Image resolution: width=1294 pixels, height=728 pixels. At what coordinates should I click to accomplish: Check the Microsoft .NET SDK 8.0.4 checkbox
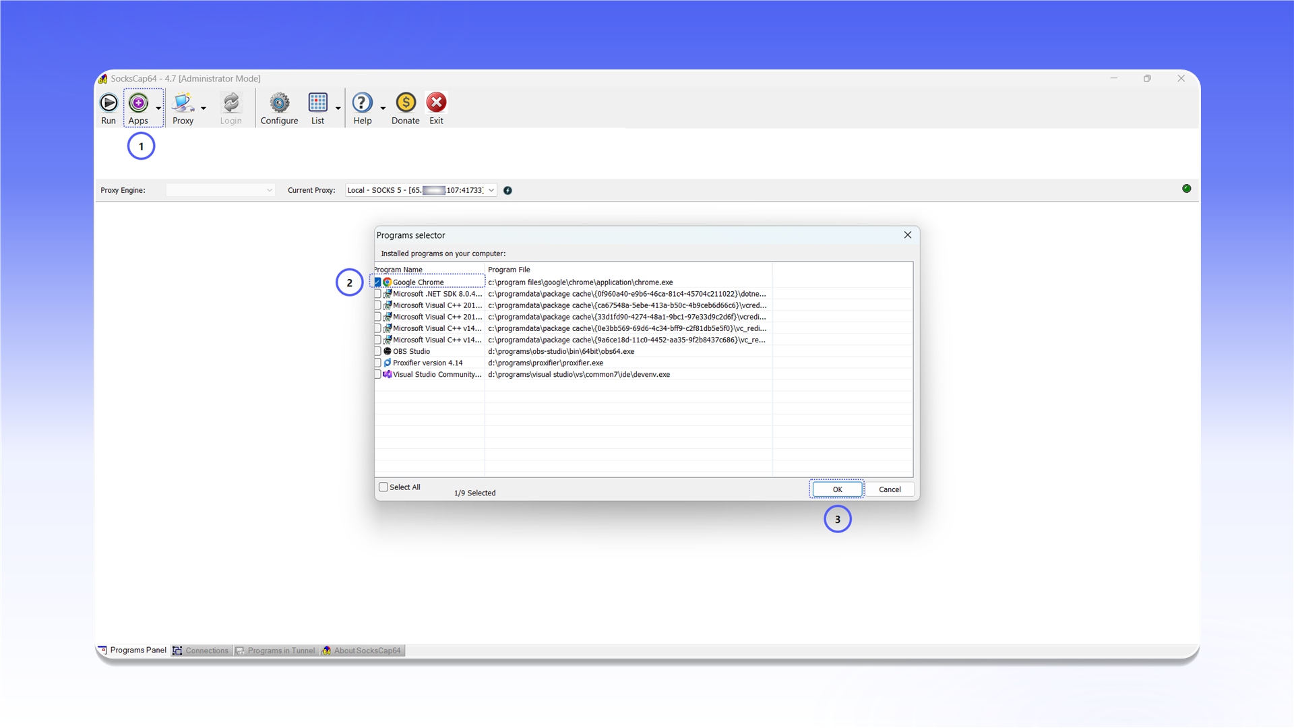tap(377, 294)
